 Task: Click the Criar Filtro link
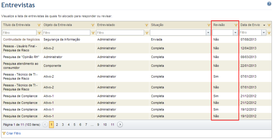(14, 133)
